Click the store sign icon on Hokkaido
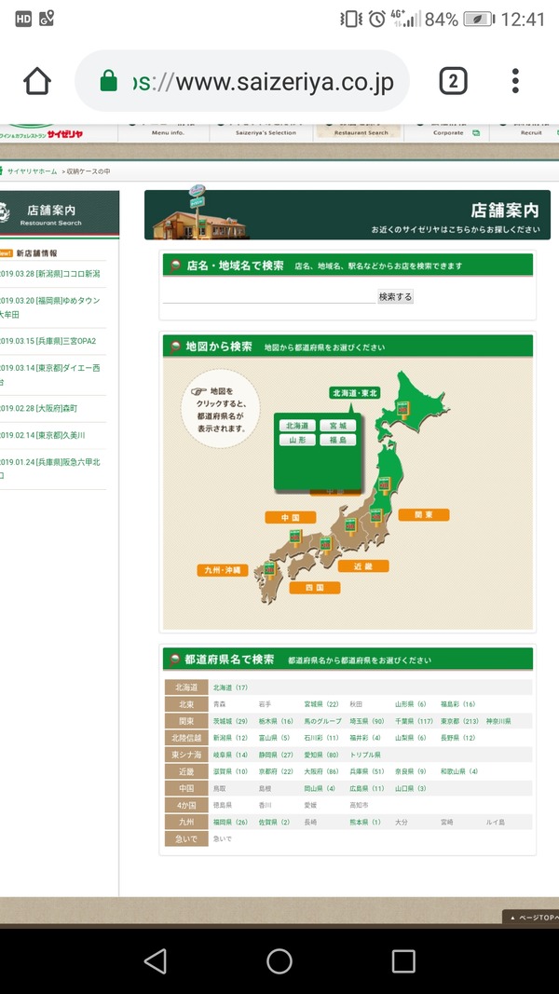Screen dimensions: 559x994 pos(402,408)
